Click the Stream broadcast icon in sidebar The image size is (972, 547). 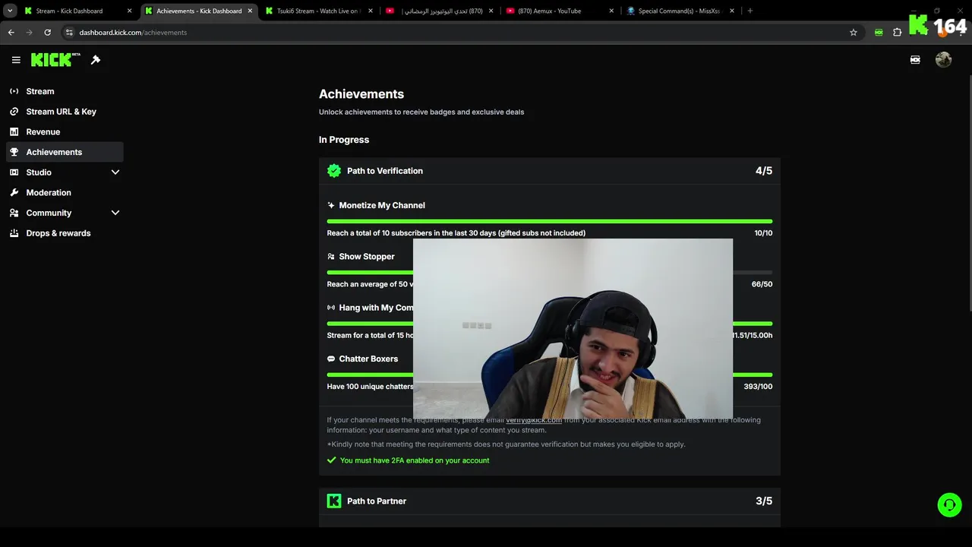(x=14, y=91)
